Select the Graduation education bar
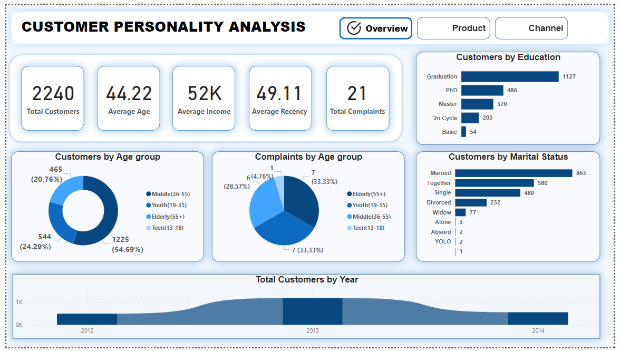 point(510,77)
